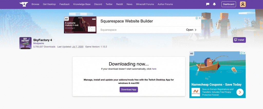Click the Jul 7, 2020 updated date

78,47
